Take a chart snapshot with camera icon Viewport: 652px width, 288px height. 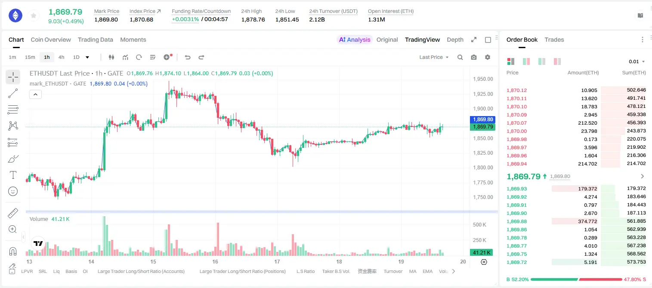(474, 57)
